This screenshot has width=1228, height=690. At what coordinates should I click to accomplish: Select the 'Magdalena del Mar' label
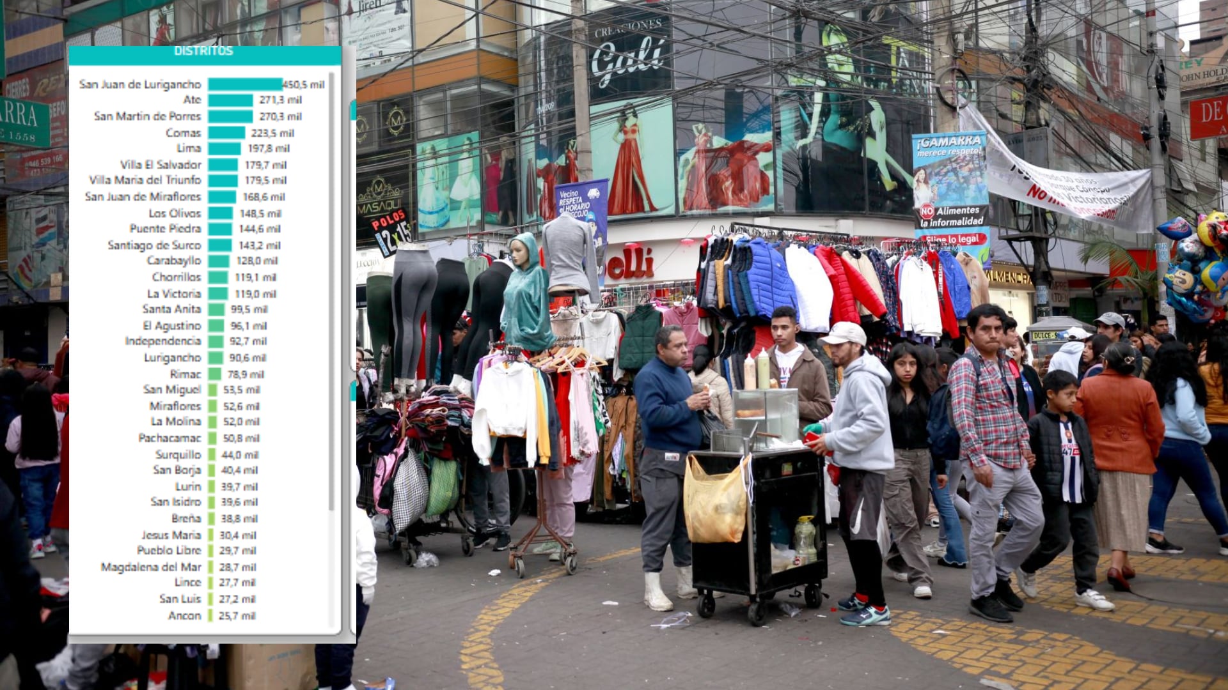151,567
